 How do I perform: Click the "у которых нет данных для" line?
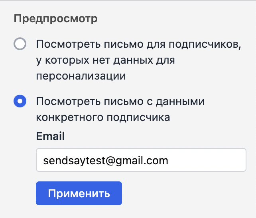106,60
